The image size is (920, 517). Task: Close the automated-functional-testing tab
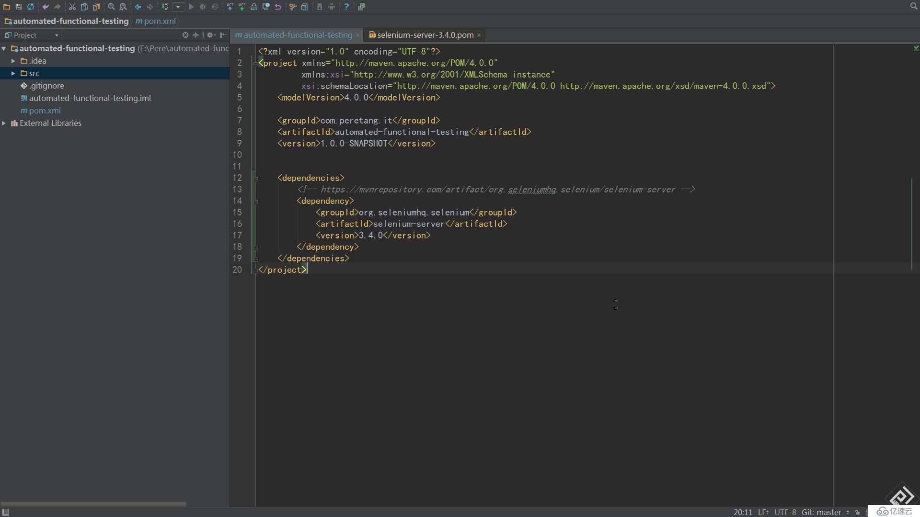pyautogui.click(x=357, y=35)
